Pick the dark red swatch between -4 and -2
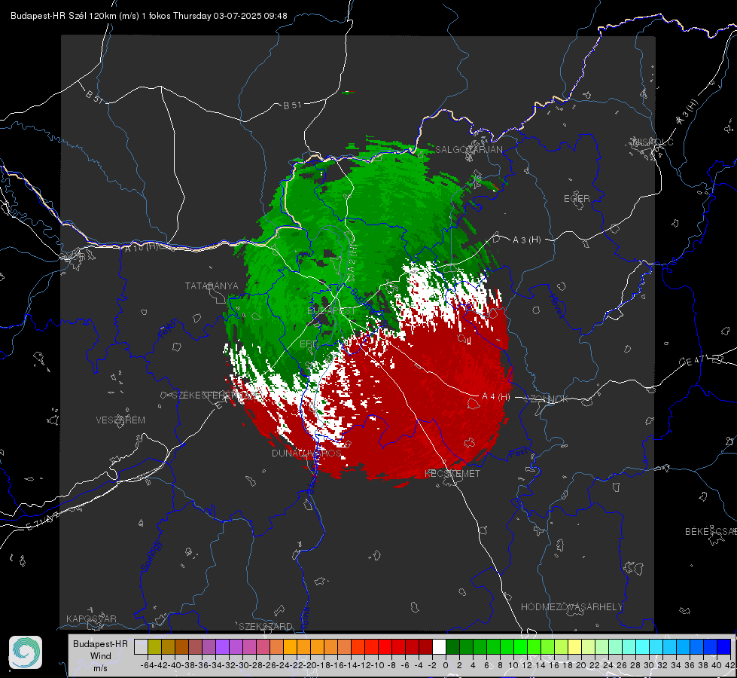The width and height of the screenshot is (737, 678). click(x=425, y=646)
